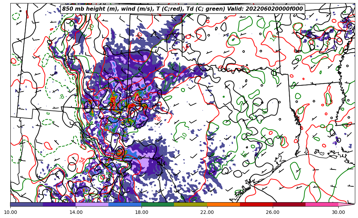Click the slate-blue colorbar segment starting at 10.00
Image resolution: width=358 pixels, height=218 pixels.
(27, 204)
